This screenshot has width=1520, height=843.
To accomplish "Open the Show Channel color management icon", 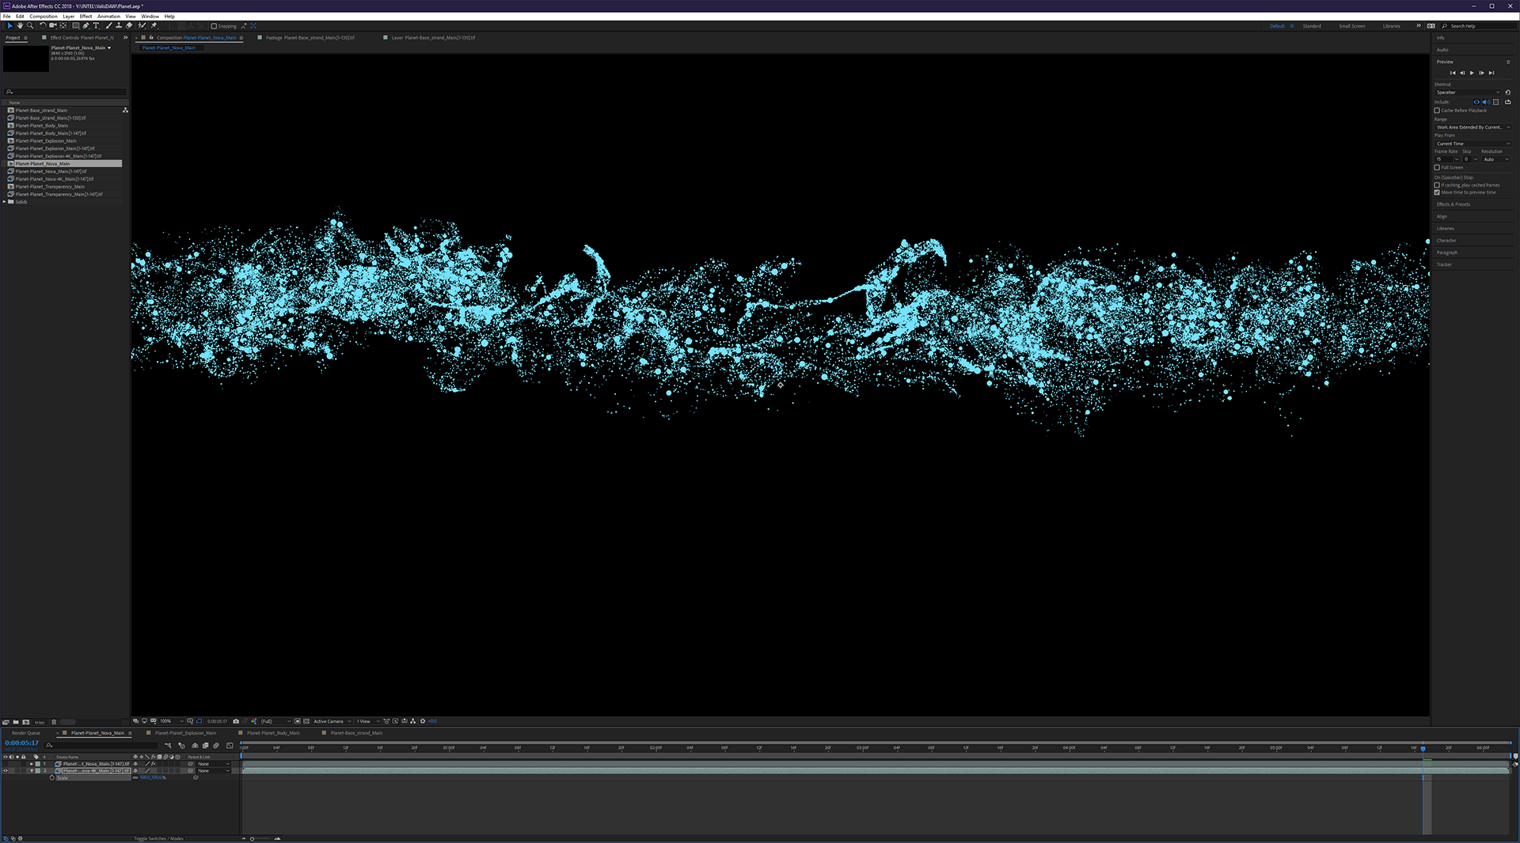I will [x=253, y=721].
